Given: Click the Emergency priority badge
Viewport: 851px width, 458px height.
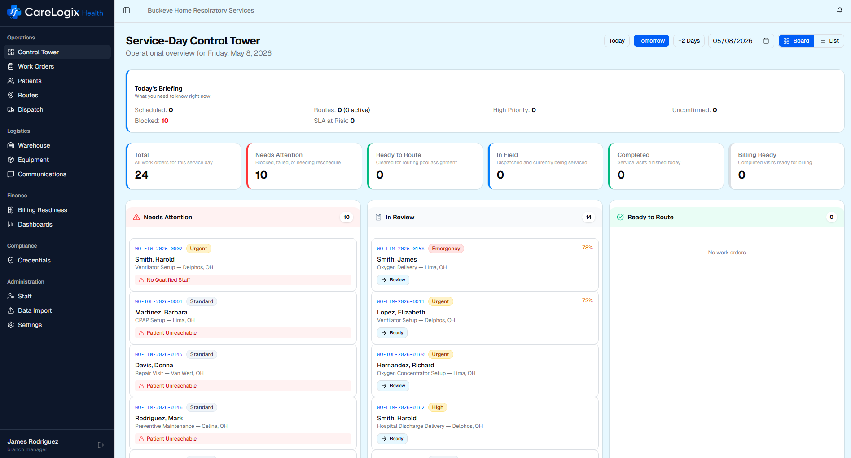Looking at the screenshot, I should [x=446, y=249].
